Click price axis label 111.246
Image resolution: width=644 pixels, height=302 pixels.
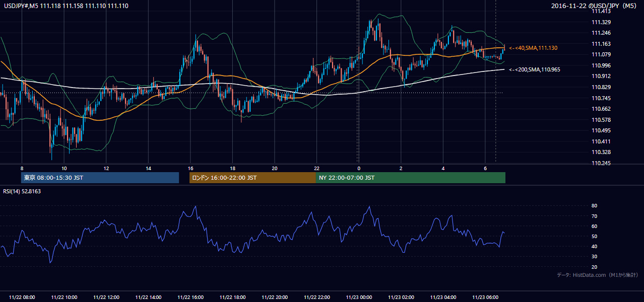point(601,33)
